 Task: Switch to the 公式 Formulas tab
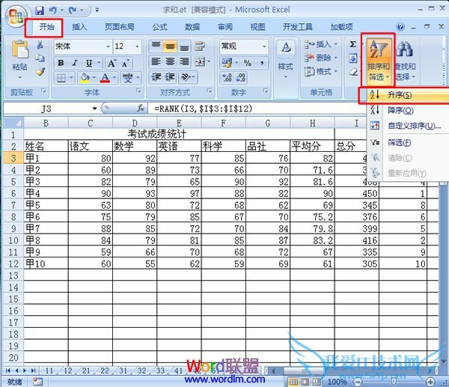[x=159, y=27]
